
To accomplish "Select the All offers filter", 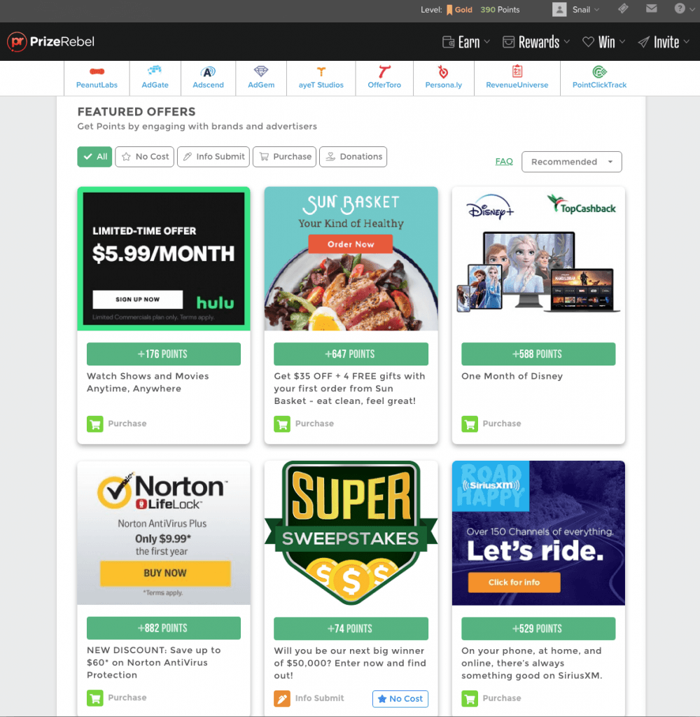I will click(x=94, y=157).
